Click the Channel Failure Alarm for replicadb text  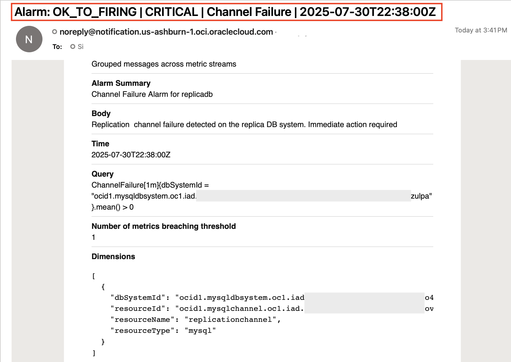[x=152, y=94]
